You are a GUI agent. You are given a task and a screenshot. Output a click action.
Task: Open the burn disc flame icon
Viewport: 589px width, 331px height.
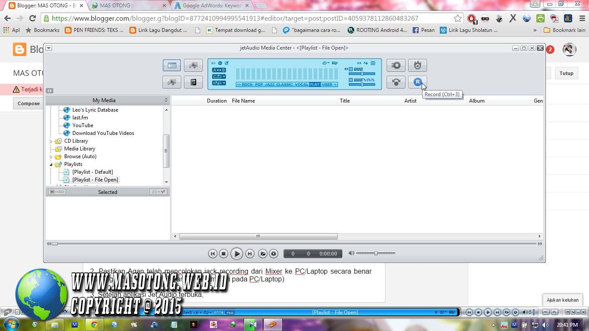click(x=417, y=66)
